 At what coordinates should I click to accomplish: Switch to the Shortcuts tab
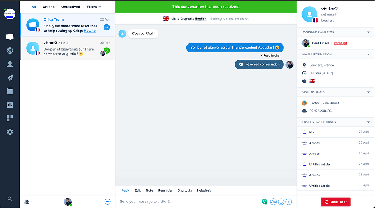coord(184,190)
